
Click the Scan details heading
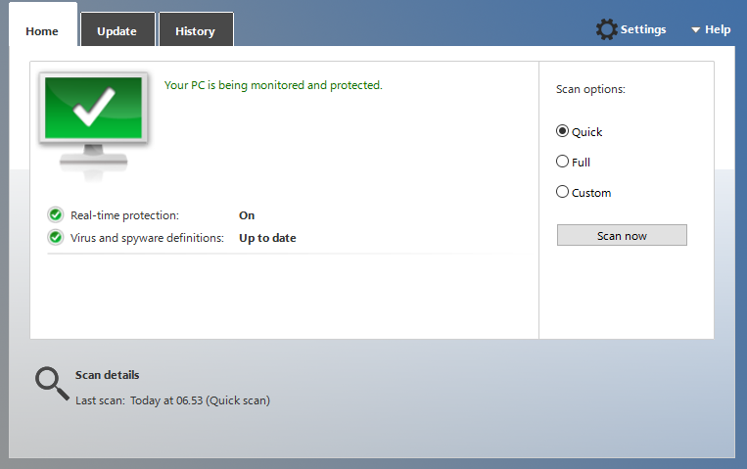(x=107, y=375)
